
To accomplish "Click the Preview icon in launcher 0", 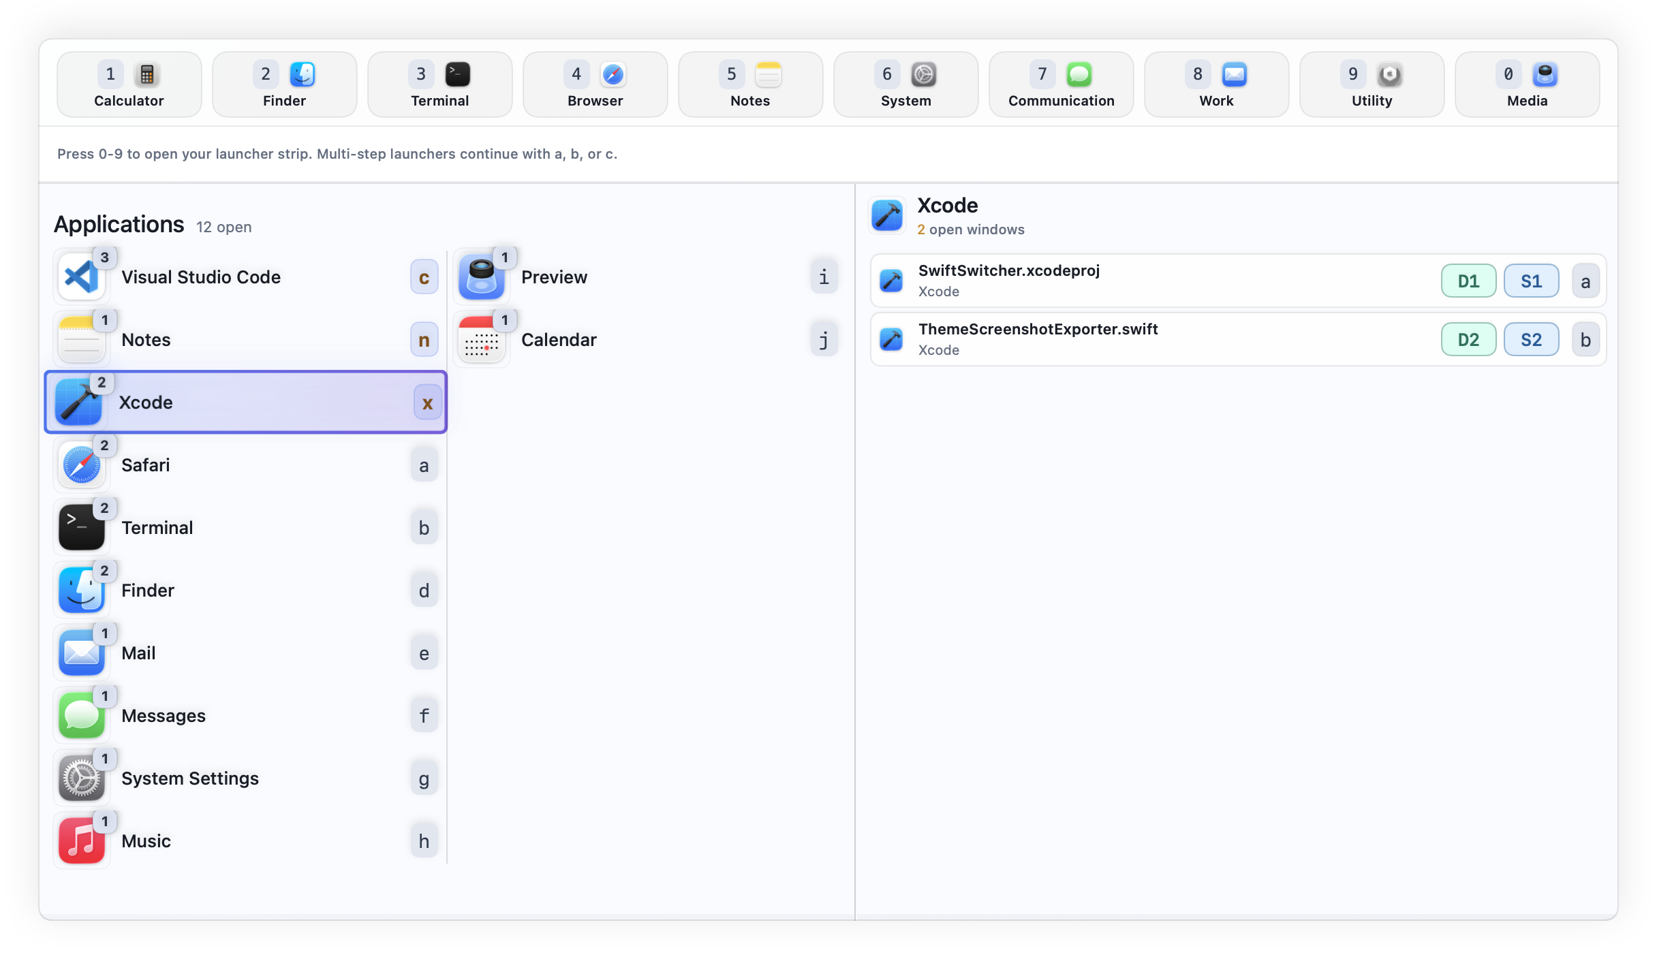I will [1545, 74].
